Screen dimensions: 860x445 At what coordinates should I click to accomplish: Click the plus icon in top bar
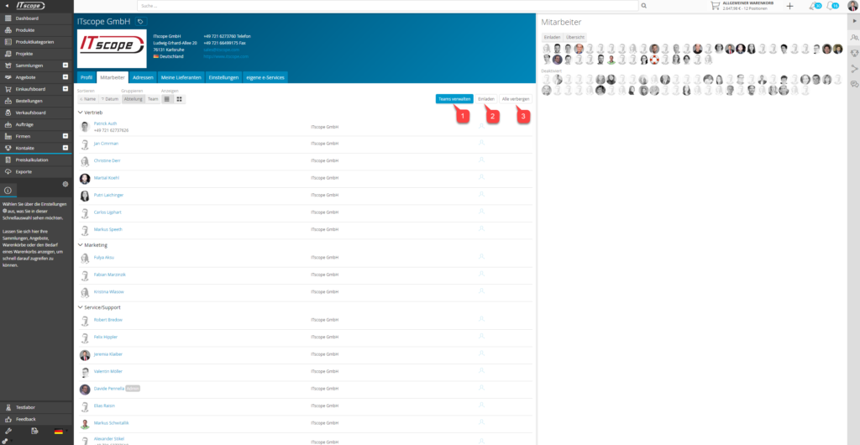tap(789, 6)
